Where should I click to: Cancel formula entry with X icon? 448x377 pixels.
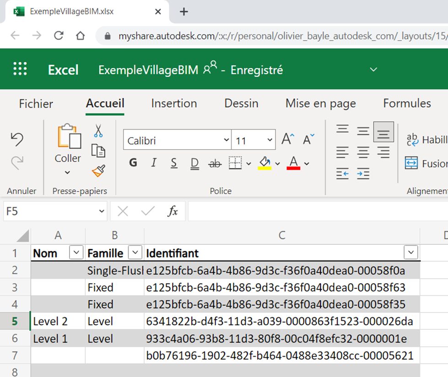123,212
